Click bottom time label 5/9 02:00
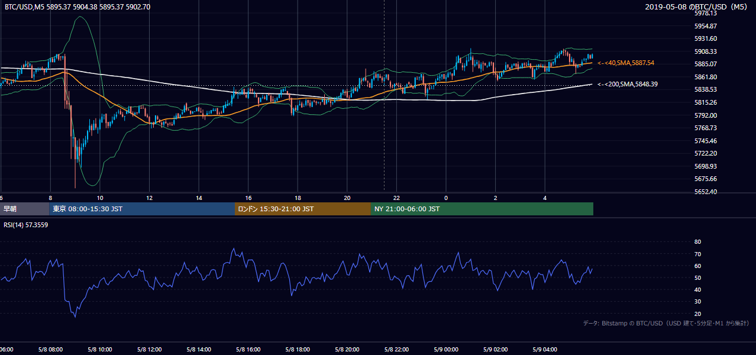 coord(495,350)
